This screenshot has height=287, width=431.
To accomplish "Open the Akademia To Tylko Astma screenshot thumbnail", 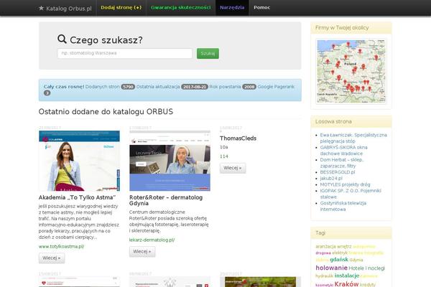I will (x=80, y=161).
